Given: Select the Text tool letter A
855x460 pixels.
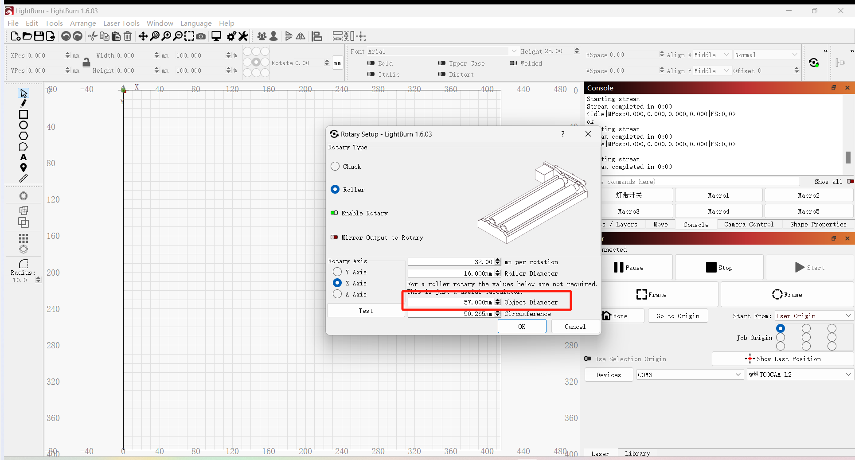Looking at the screenshot, I should coord(23,157).
